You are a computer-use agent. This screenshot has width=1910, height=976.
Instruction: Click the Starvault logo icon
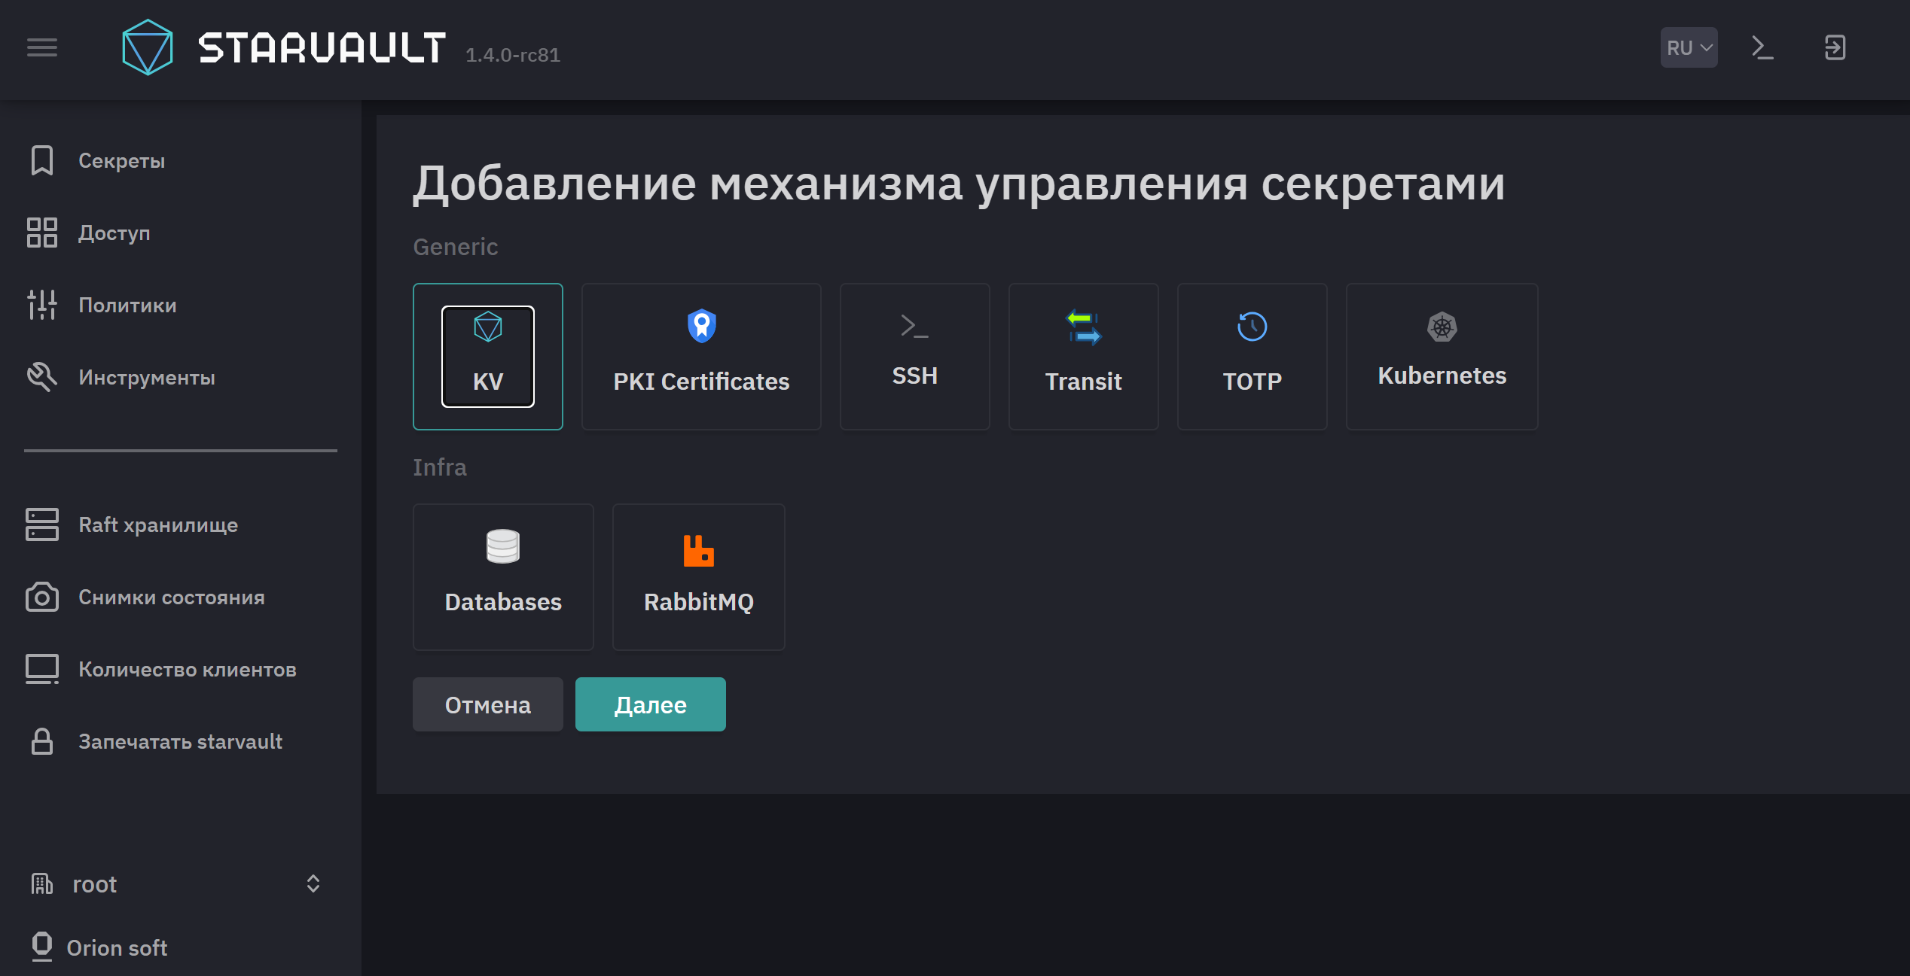148,47
